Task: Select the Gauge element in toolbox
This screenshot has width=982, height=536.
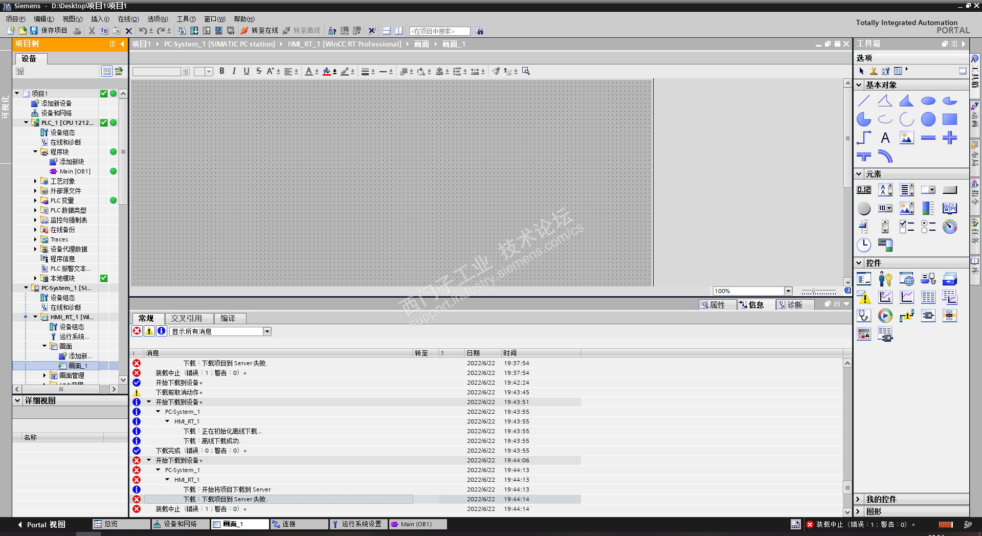Action: pyautogui.click(x=950, y=227)
